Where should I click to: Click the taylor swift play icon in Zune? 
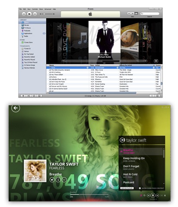tap(122, 140)
